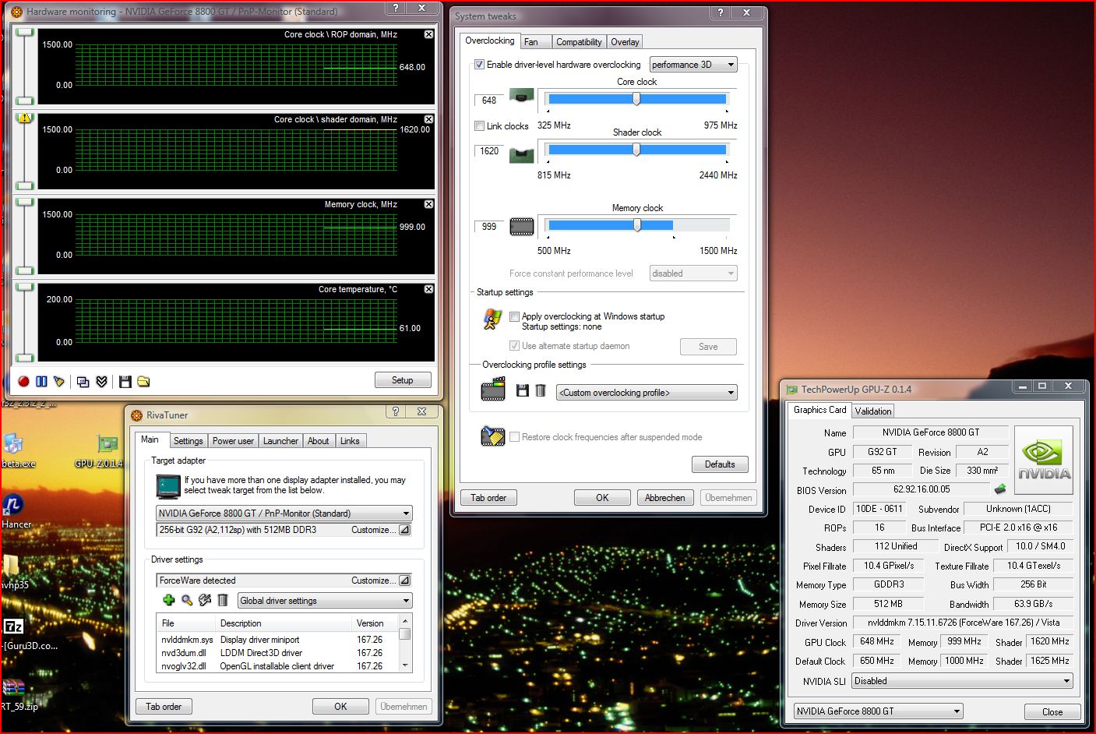Toggle Enable driver-level hardware overclocking
Screen dimensions: 1096x734
click(479, 65)
